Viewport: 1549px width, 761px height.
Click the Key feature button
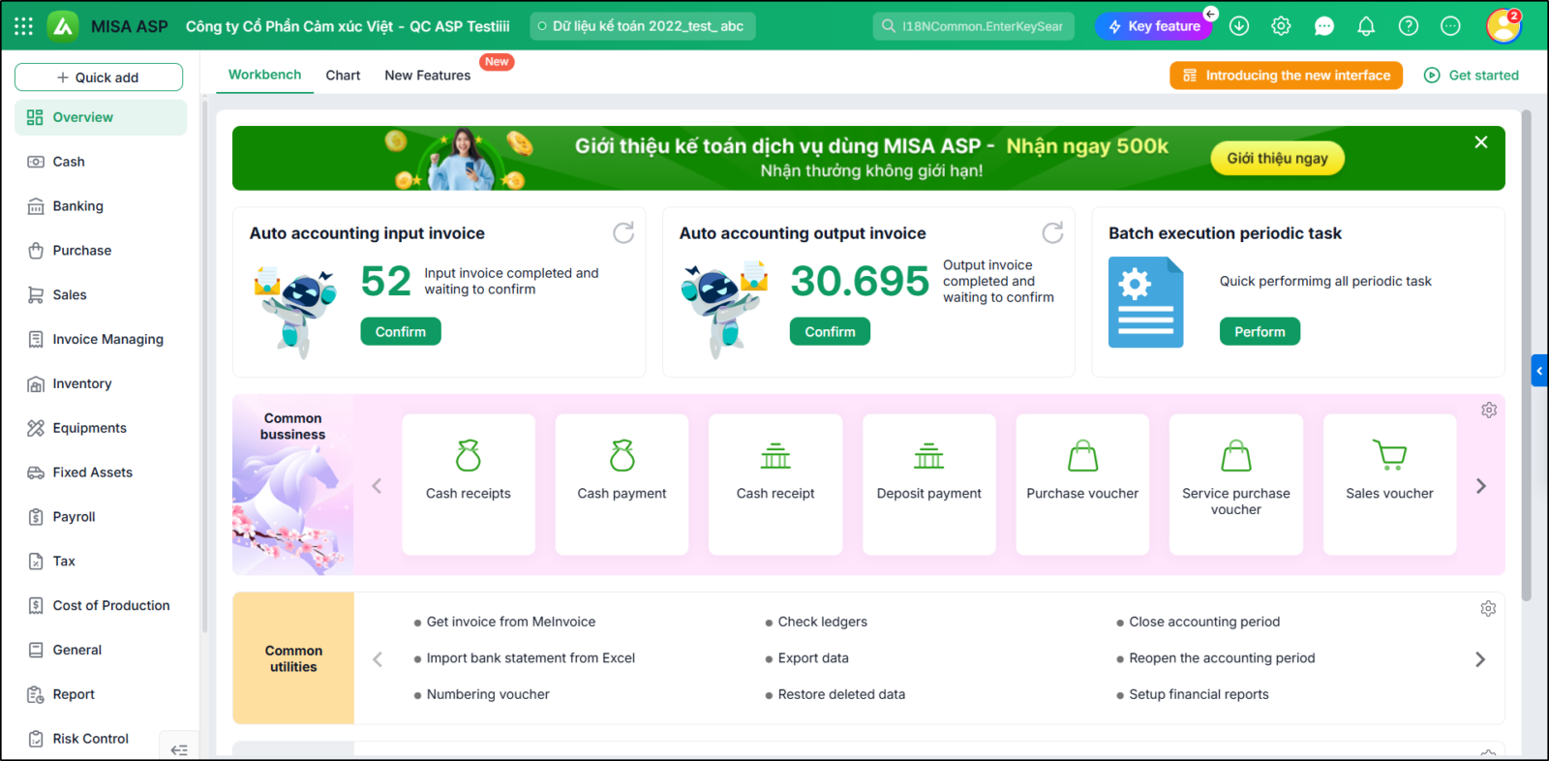coord(1154,26)
